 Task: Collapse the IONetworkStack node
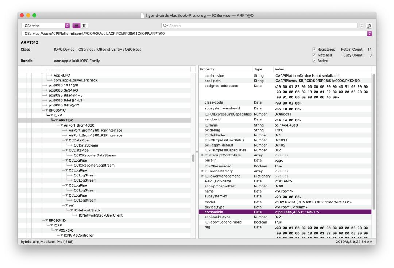72,210
